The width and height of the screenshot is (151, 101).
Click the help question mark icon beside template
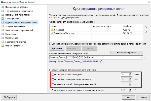tap(146, 57)
